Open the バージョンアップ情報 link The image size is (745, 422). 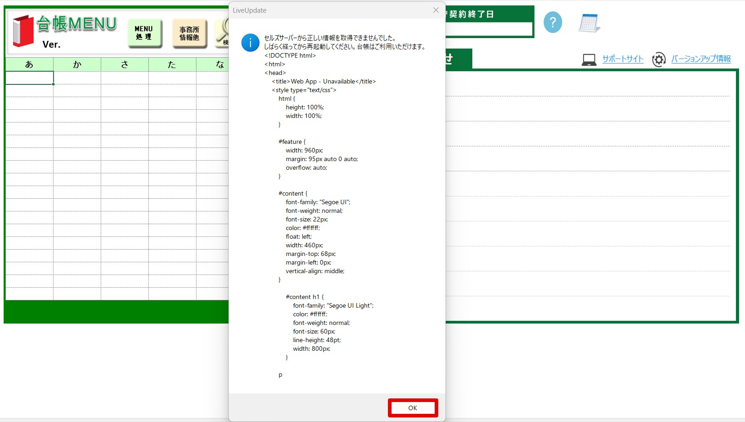pyautogui.click(x=701, y=59)
